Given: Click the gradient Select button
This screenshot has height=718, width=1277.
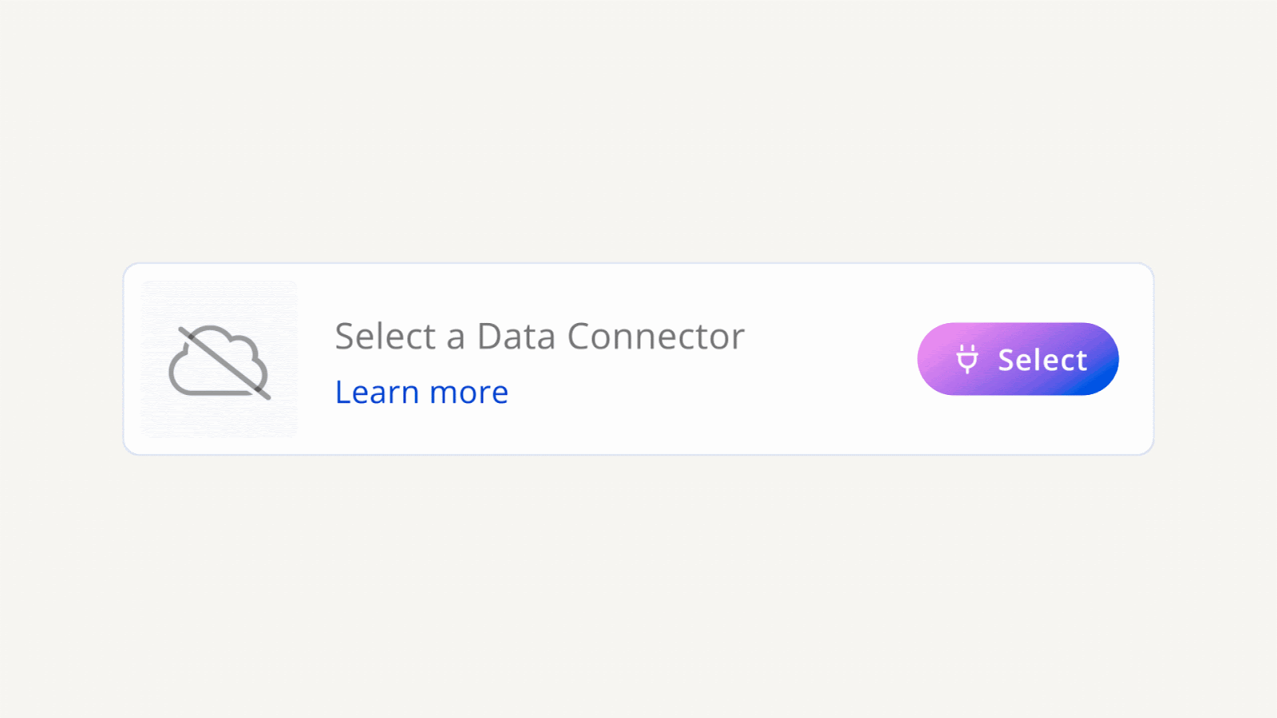Looking at the screenshot, I should (x=1018, y=359).
